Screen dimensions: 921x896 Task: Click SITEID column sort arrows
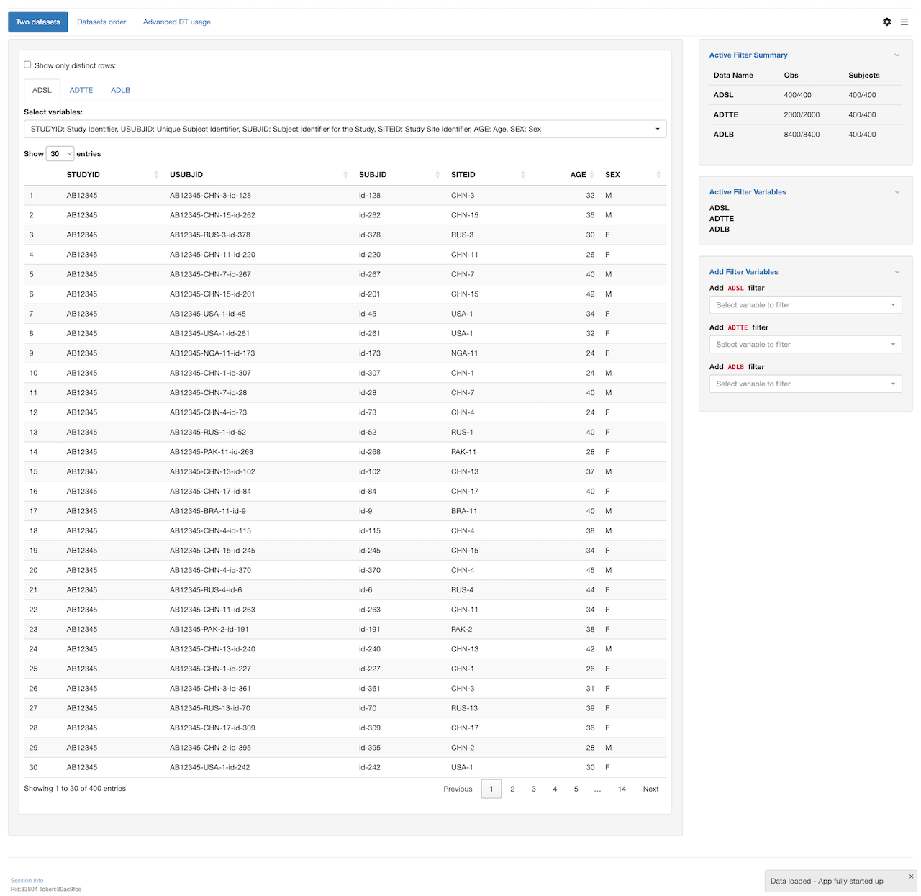[523, 175]
